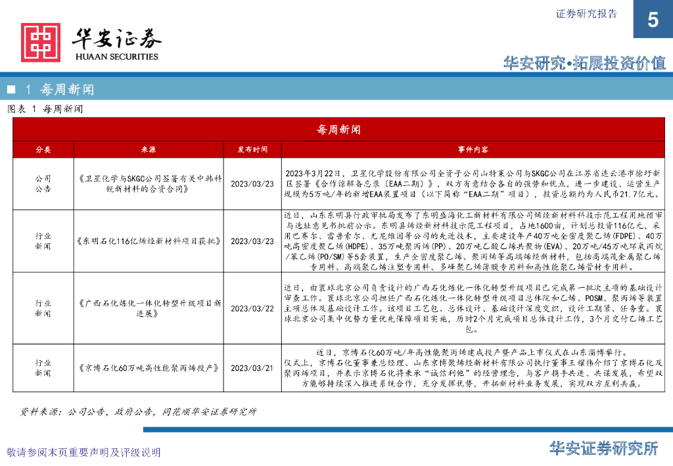Click the 分类 column header

click(43, 149)
